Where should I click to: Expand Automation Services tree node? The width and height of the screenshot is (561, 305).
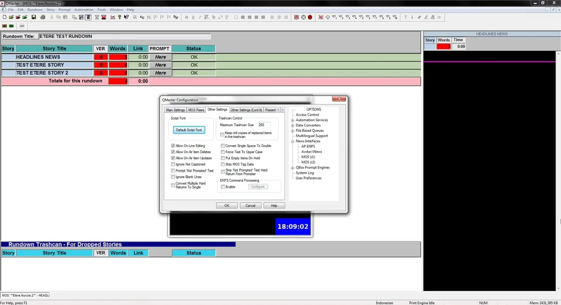tap(293, 120)
